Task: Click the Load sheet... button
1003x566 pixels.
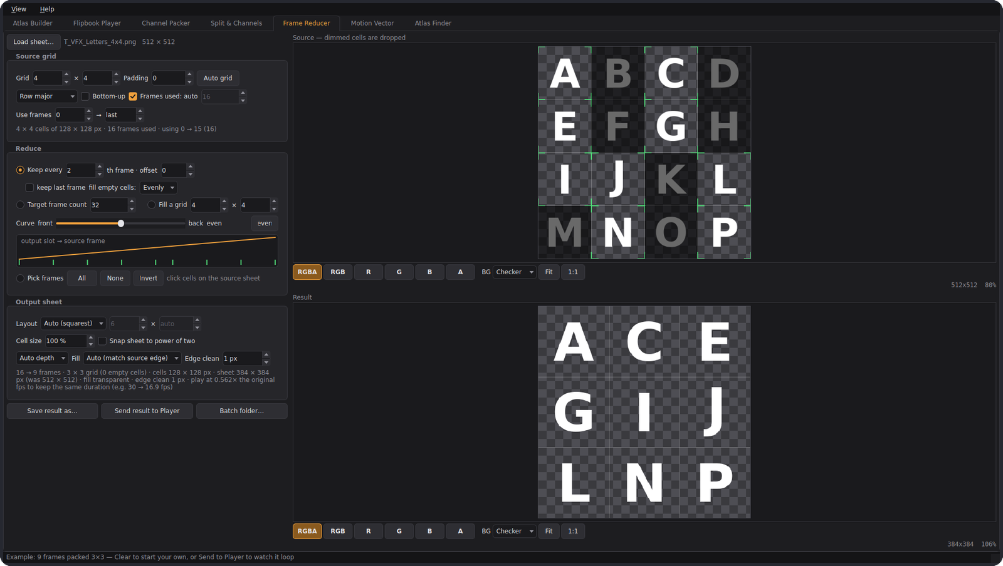Action: click(34, 42)
